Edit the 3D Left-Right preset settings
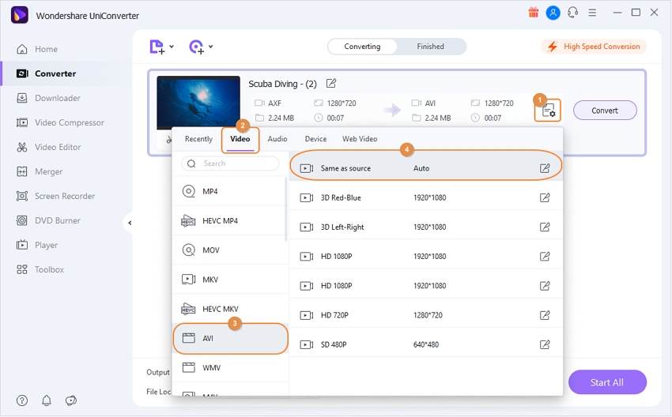The height and width of the screenshot is (417, 672). [x=545, y=227]
